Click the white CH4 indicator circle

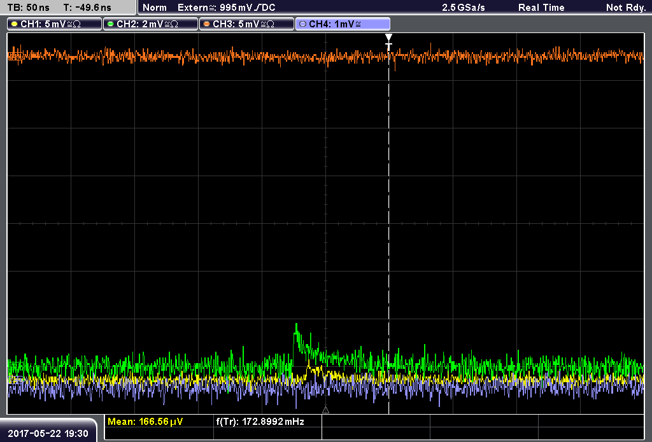302,24
